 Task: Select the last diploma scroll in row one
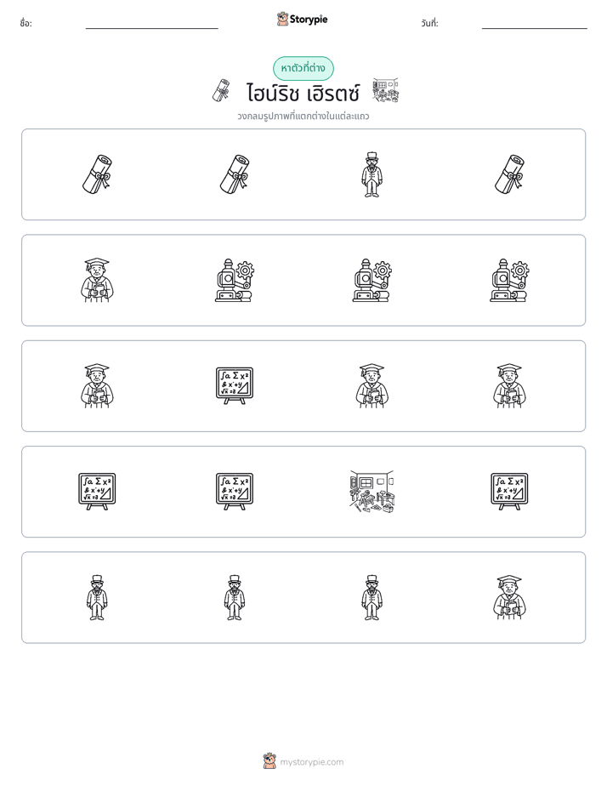click(509, 174)
